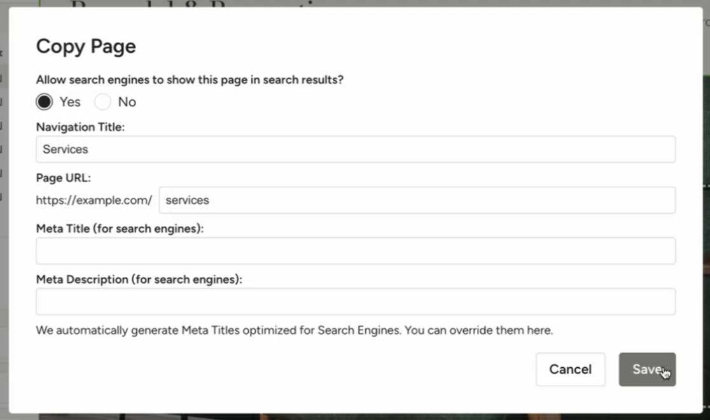Select the "Yes" radio button
Viewport: 710px width, 420px height.
(x=45, y=102)
